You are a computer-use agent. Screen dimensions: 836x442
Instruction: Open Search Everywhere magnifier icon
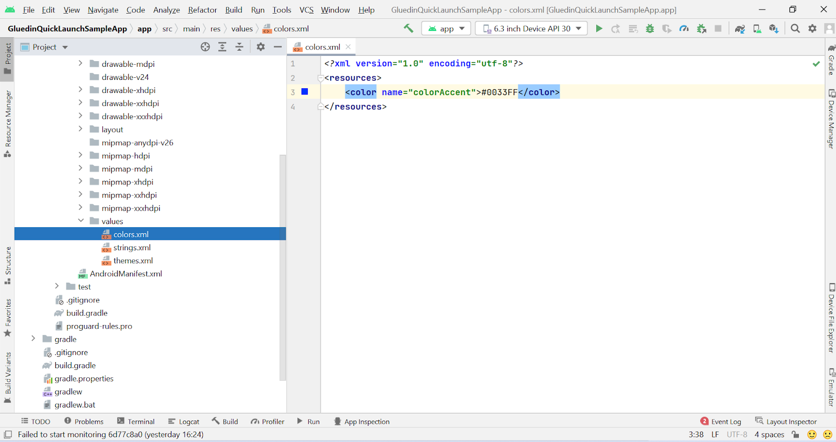click(x=795, y=29)
